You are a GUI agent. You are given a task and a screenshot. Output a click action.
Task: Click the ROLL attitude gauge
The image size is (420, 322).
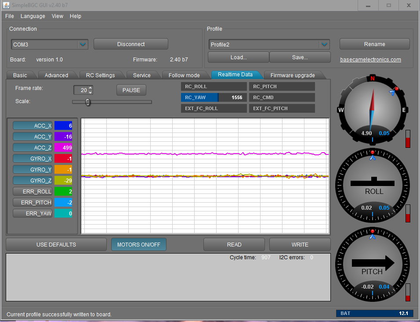(x=373, y=185)
